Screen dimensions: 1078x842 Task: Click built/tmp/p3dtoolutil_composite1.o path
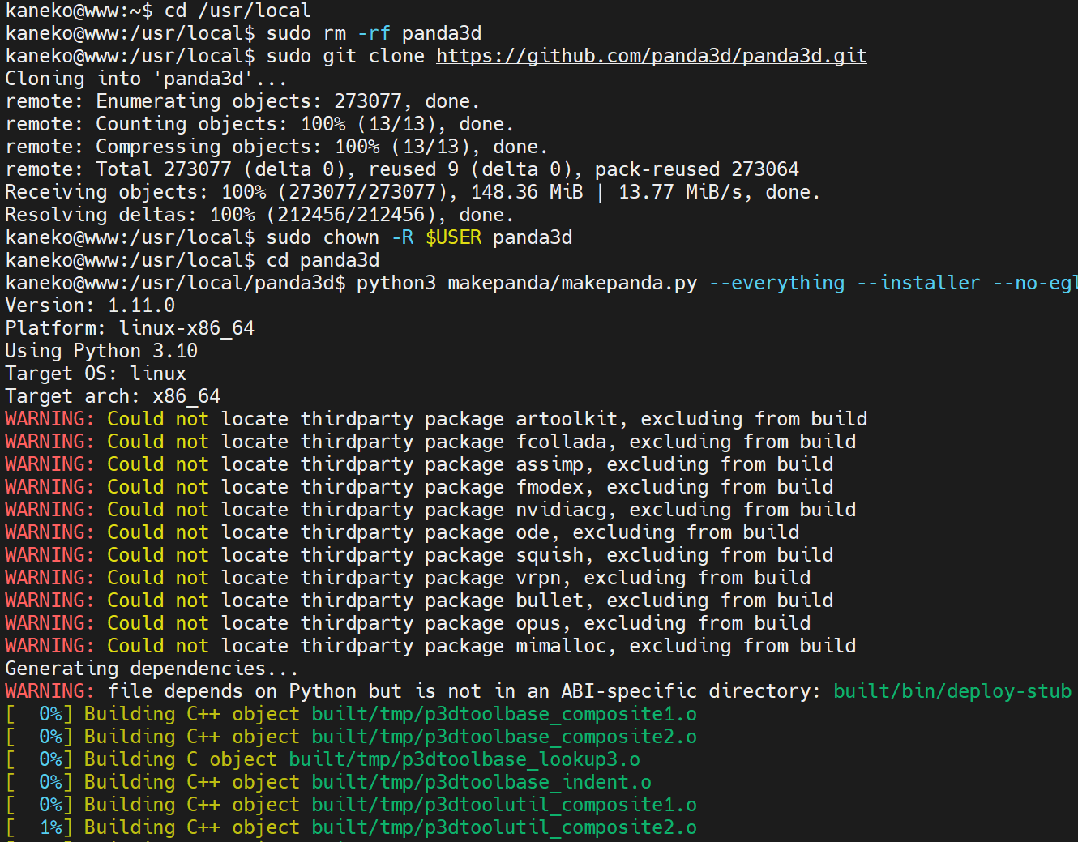(x=504, y=805)
